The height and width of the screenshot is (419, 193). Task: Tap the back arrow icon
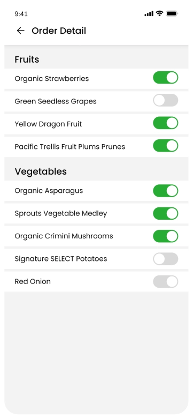click(x=20, y=31)
